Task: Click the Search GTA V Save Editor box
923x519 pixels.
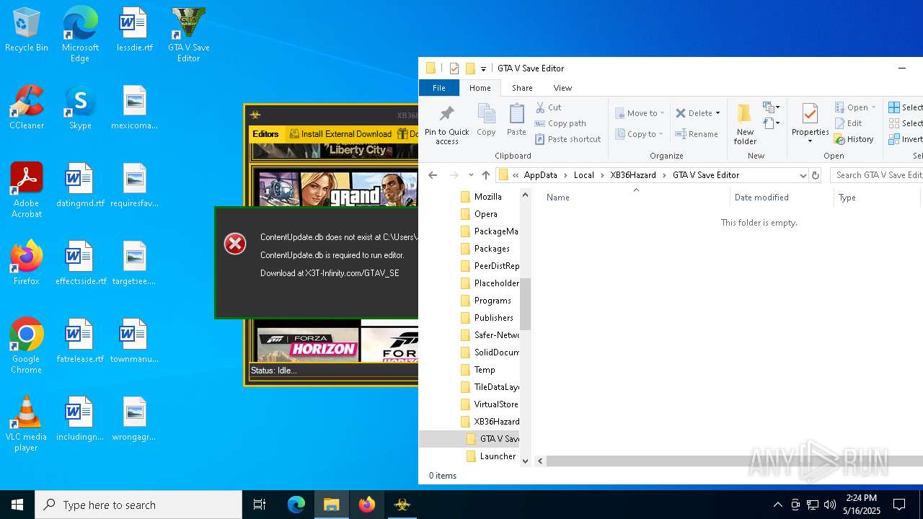Action: pyautogui.click(x=877, y=175)
